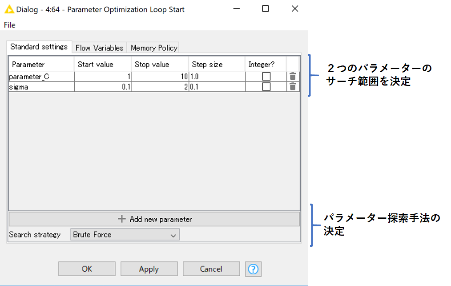Edit the Start value for parameter_C
The width and height of the screenshot is (451, 286).
(102, 76)
